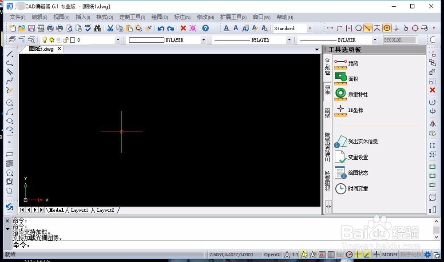Select the Mirror tool on right toolbar
Screen dimensions: 444x262
pyautogui.click(x=432, y=124)
